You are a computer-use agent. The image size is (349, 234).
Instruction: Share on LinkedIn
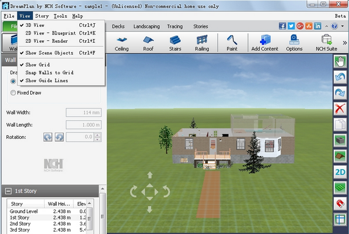317,26
